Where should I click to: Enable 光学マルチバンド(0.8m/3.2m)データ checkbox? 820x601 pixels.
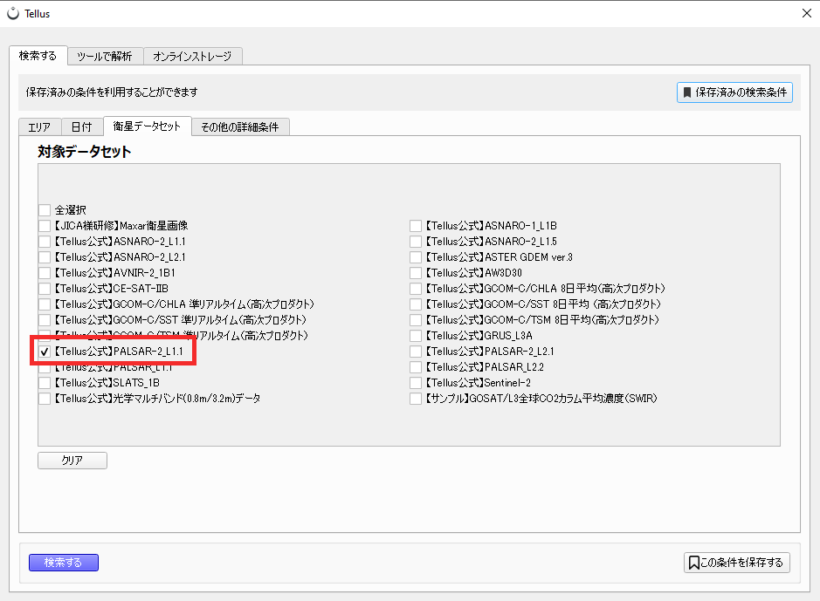[45, 399]
